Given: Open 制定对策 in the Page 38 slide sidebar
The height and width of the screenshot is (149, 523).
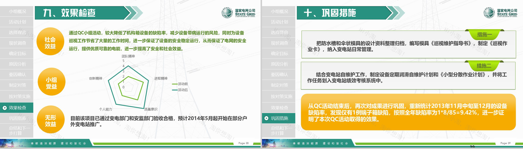Looking at the screenshot, I should [17, 85].
